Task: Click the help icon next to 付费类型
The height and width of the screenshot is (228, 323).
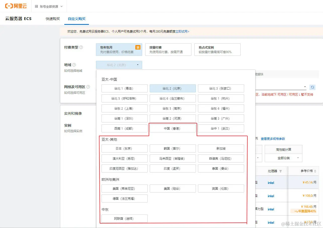Action: (x=81, y=47)
